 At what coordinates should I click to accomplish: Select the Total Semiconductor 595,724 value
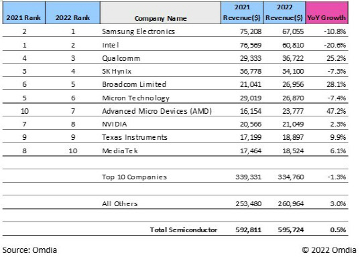[291, 230]
